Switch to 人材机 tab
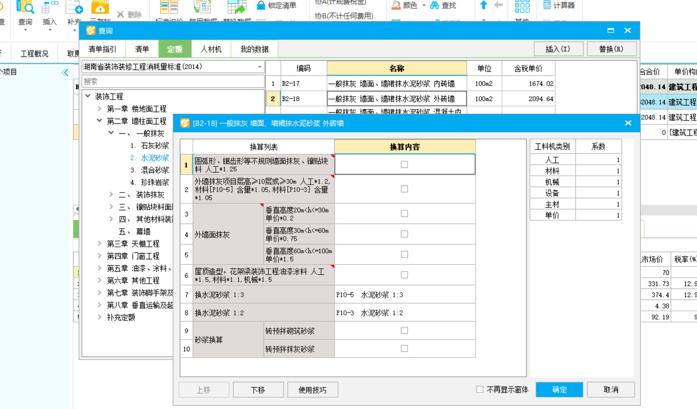 [211, 49]
